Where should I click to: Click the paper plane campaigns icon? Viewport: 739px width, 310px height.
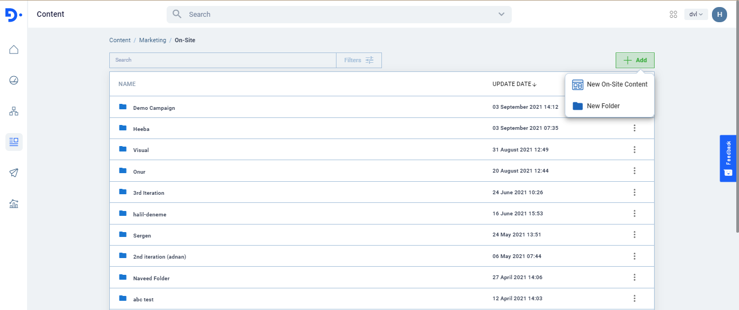pos(14,173)
